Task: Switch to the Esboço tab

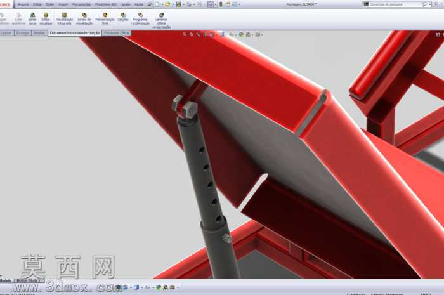Action: click(x=22, y=33)
